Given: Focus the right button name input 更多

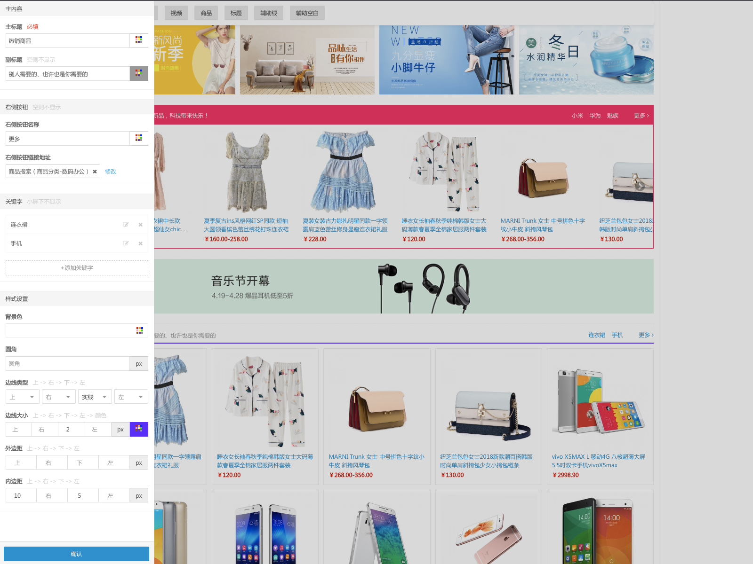Looking at the screenshot, I should pyautogui.click(x=68, y=138).
